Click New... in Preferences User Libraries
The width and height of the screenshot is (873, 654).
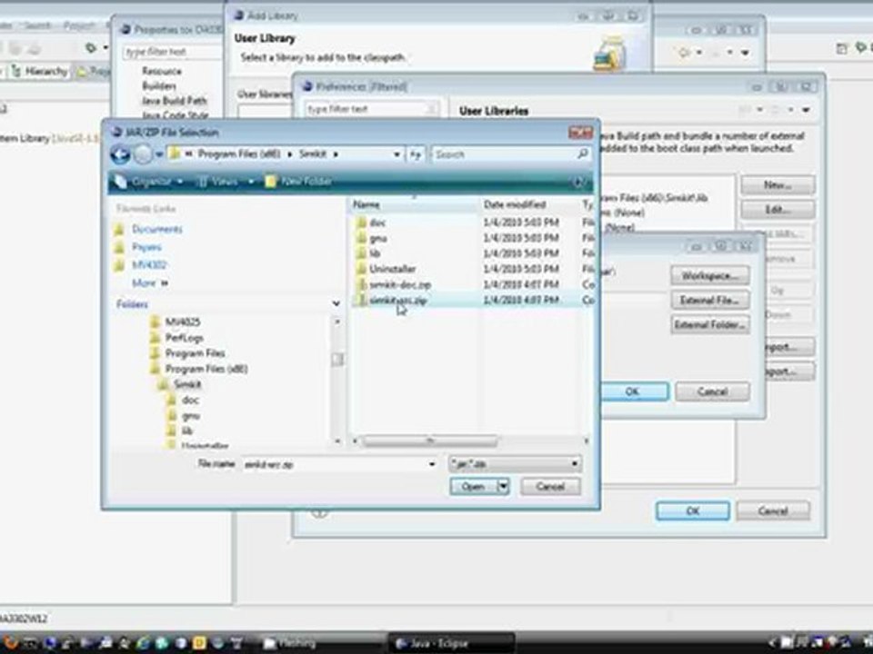click(x=778, y=185)
